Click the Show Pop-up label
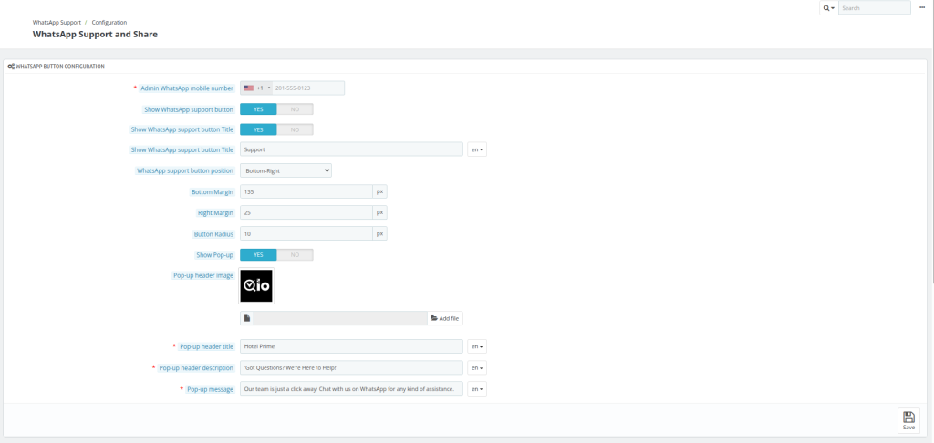934x443 pixels. tap(214, 255)
